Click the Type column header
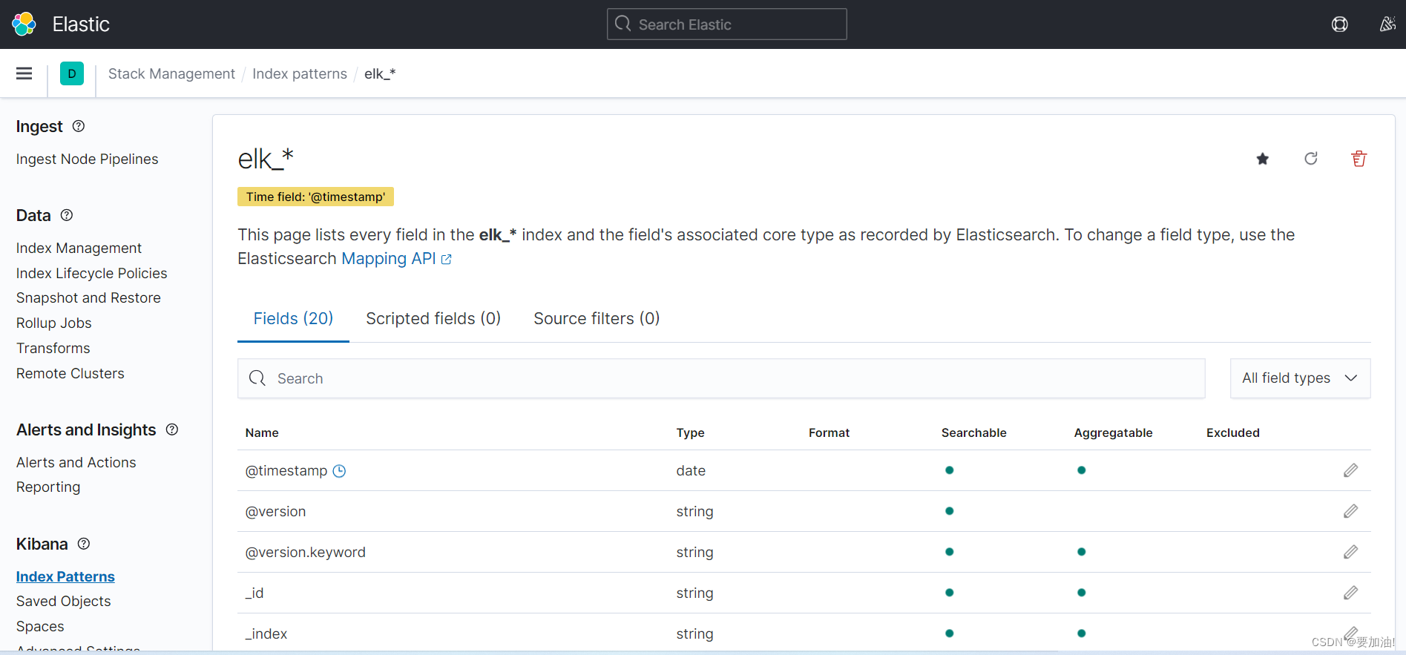Viewport: 1406px width, 655px height. (x=690, y=432)
